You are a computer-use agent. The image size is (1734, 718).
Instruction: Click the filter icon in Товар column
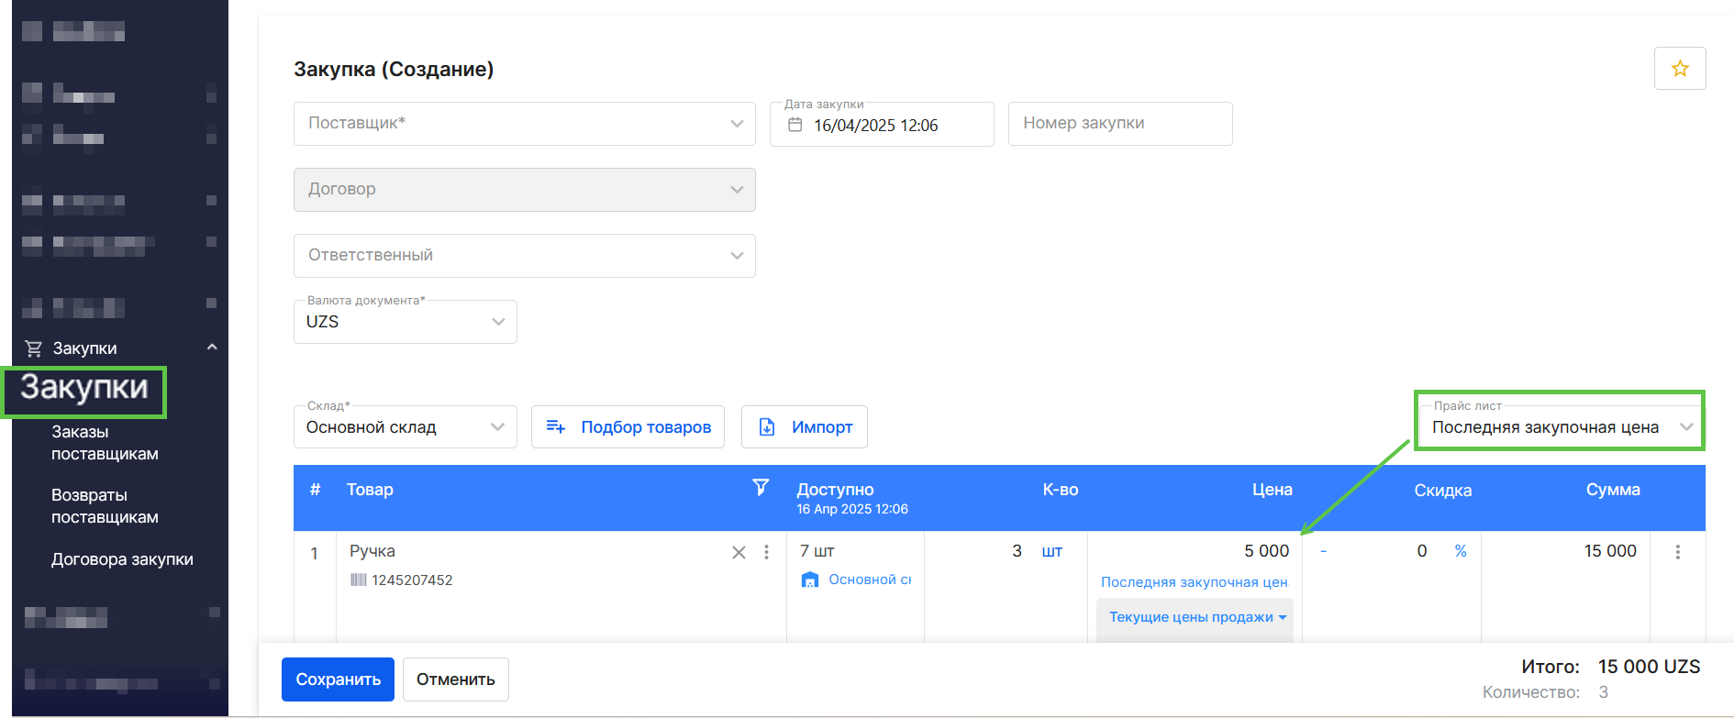(x=760, y=488)
